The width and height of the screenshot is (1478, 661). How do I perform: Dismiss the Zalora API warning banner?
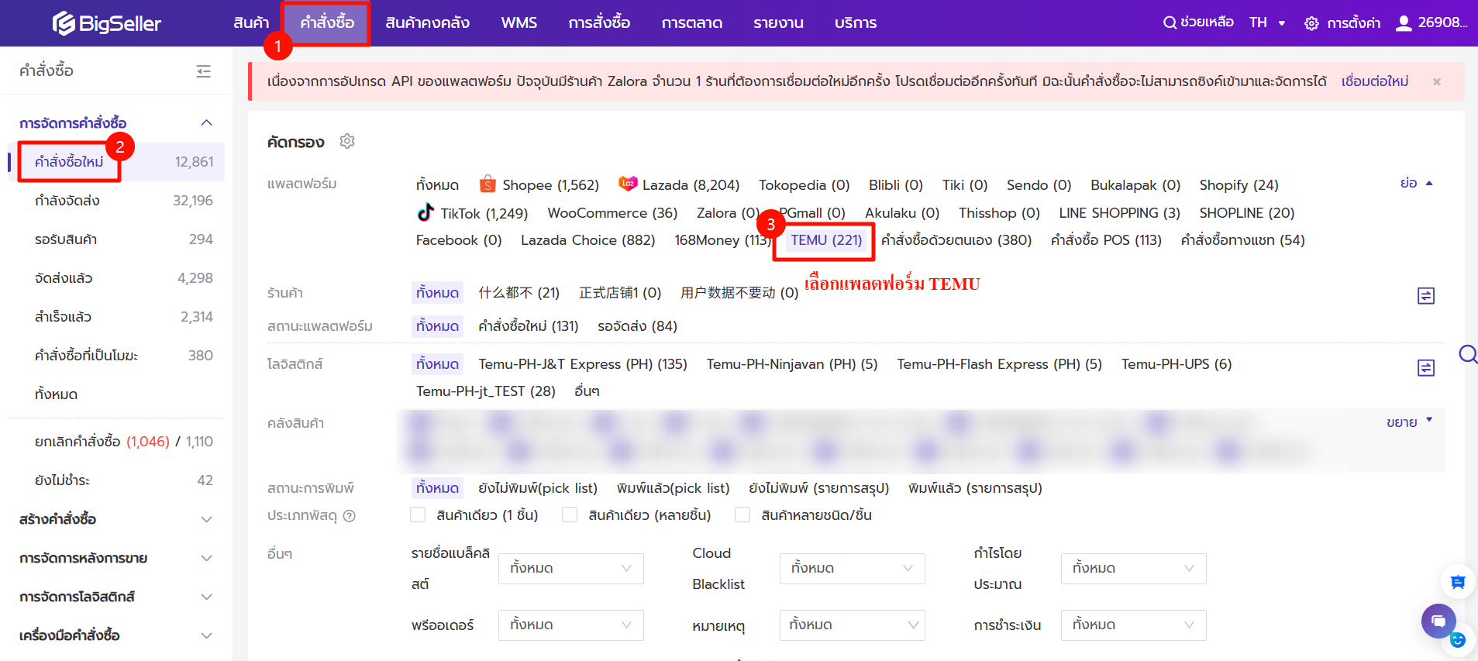(1437, 81)
